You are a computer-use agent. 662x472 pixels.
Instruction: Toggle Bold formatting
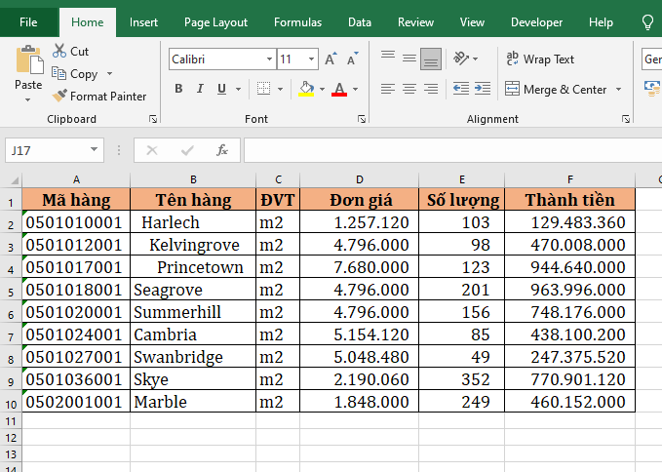(178, 90)
